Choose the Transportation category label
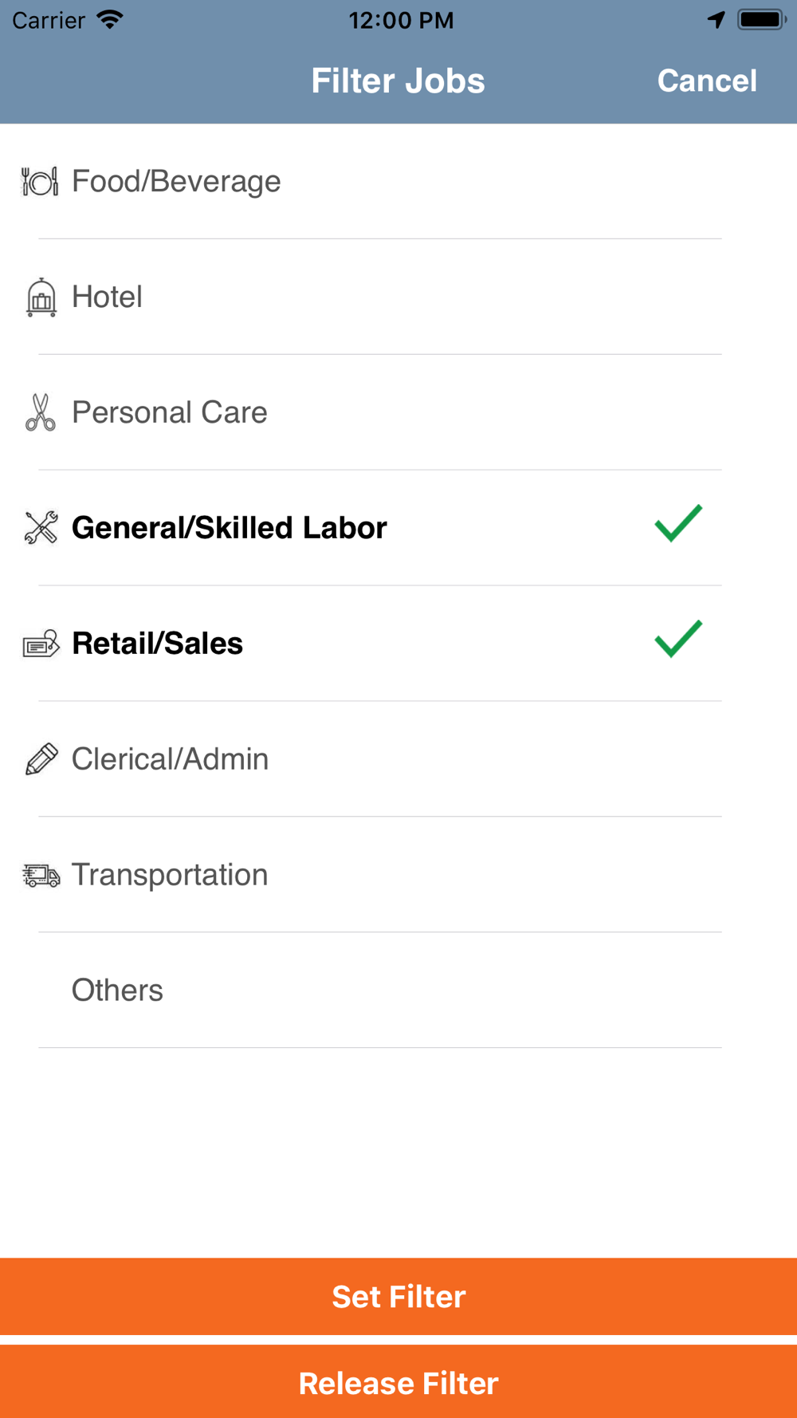The height and width of the screenshot is (1418, 797). pyautogui.click(x=169, y=875)
